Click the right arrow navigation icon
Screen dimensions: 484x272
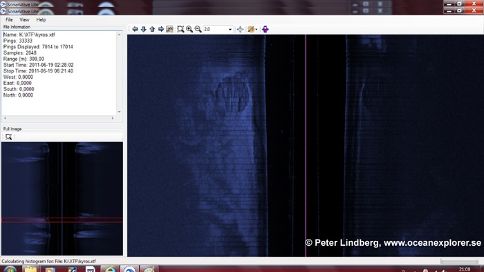pos(161,29)
